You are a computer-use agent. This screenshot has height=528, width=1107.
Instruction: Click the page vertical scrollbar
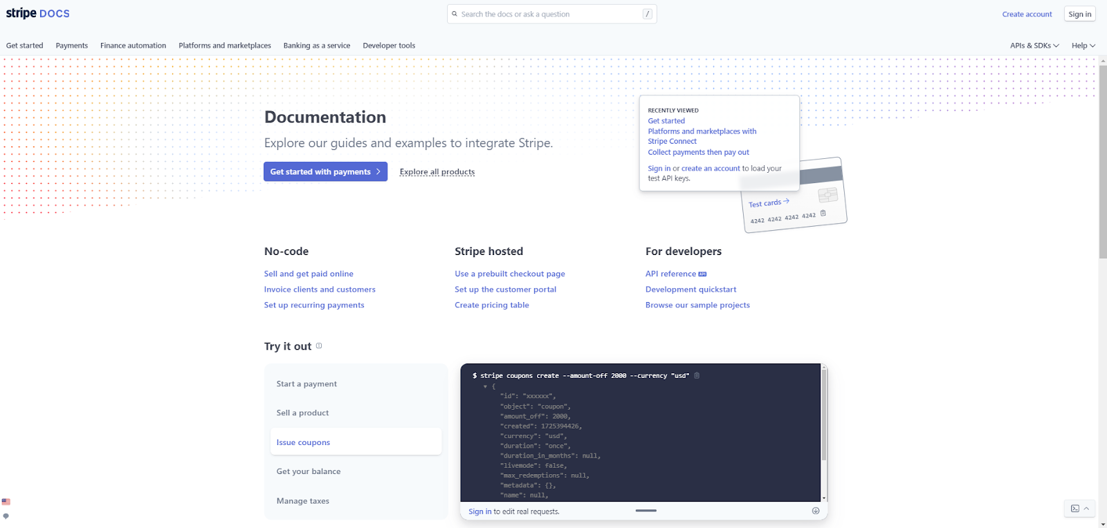1103,162
